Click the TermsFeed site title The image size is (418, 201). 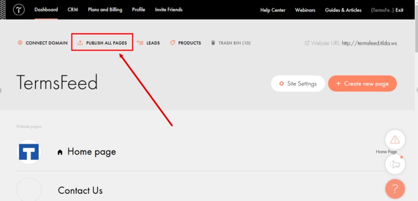57,82
